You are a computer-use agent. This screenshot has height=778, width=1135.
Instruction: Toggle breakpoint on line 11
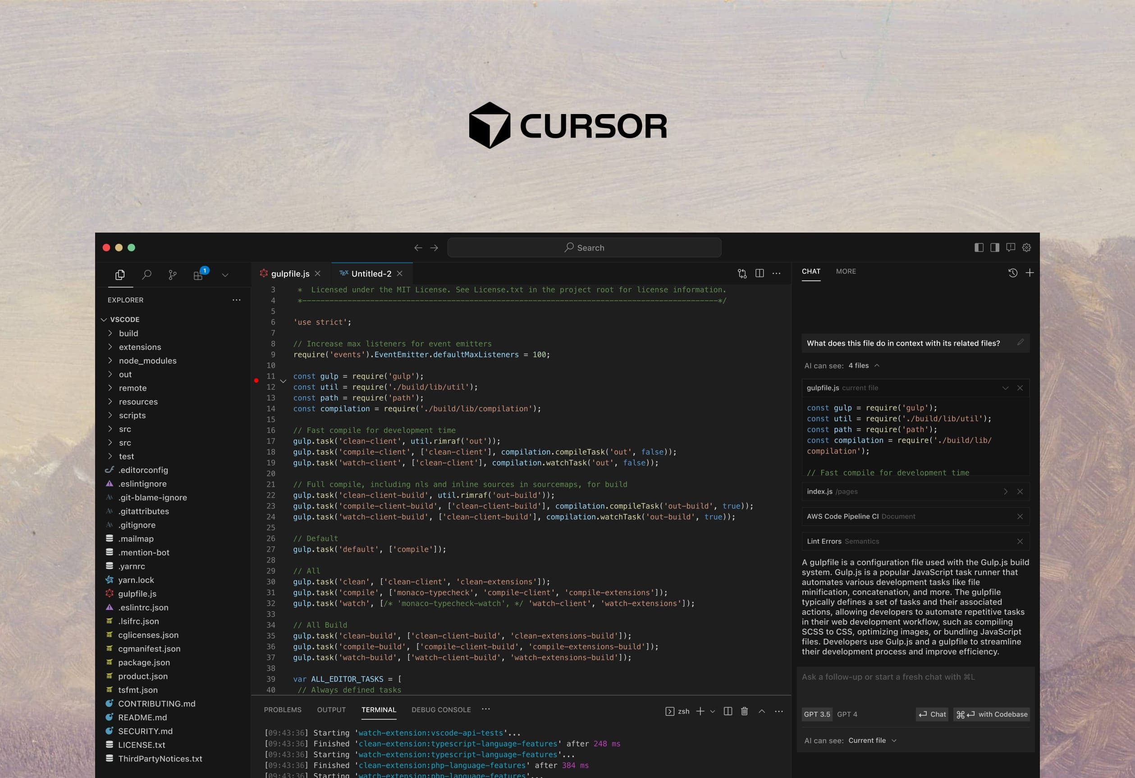(x=256, y=380)
